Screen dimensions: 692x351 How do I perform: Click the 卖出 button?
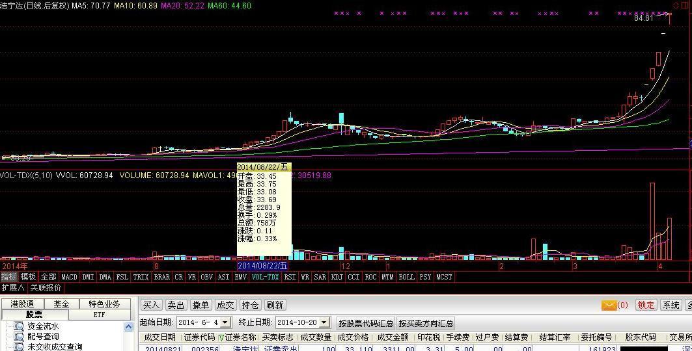click(176, 305)
